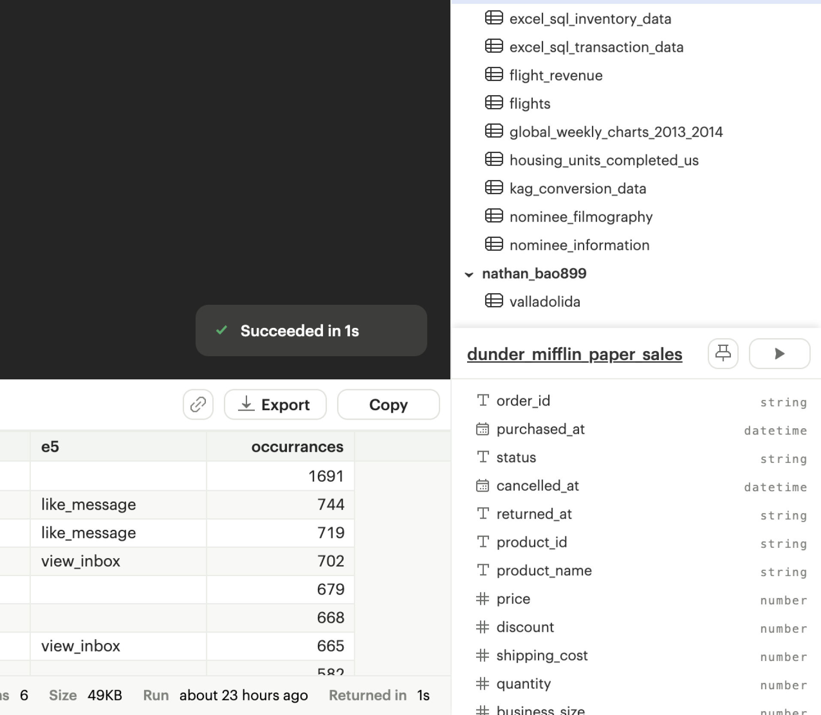Select the housing_units_completed_us table
Screen dimensions: 821x715
click(x=604, y=160)
